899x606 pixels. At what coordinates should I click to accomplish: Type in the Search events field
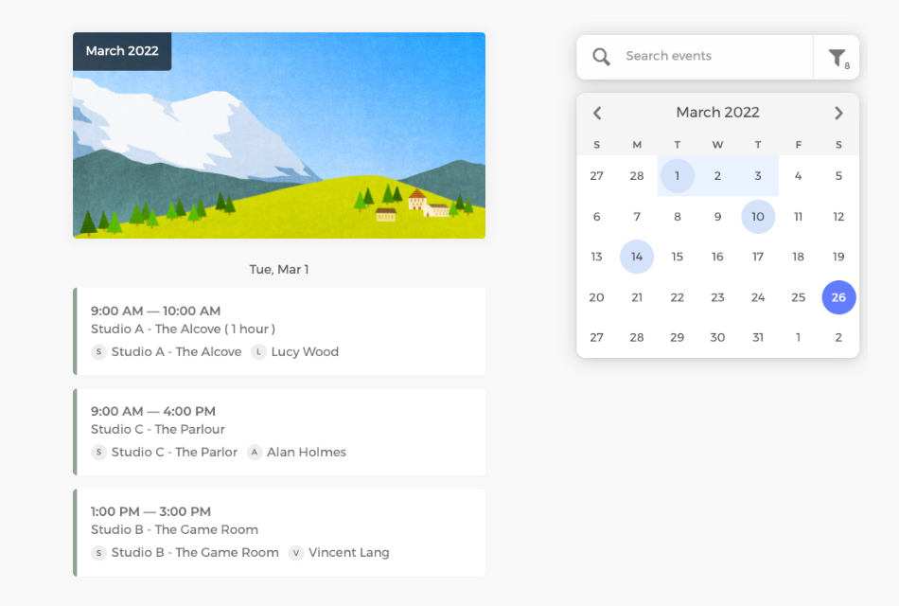[710, 57]
